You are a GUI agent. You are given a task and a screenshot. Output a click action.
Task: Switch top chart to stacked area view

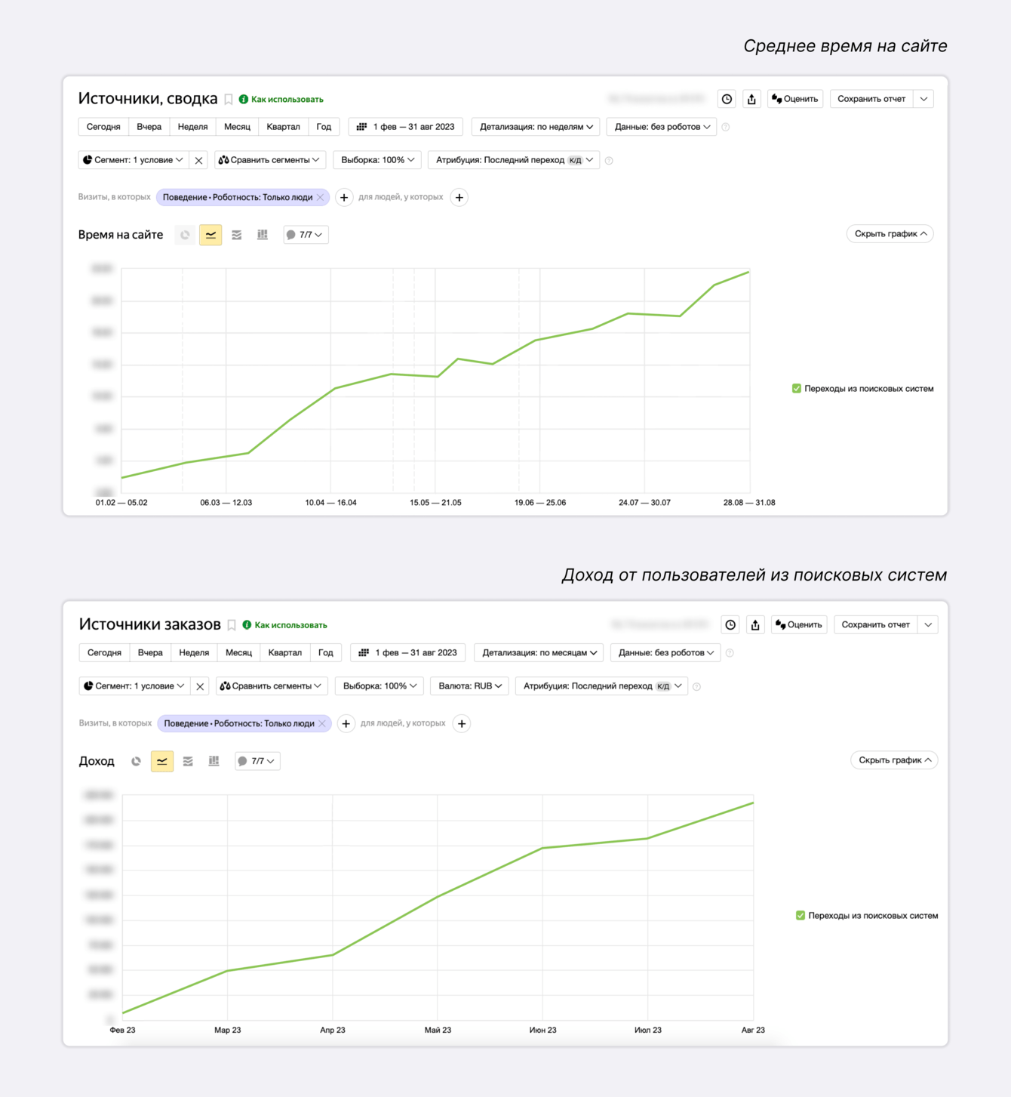[237, 235]
